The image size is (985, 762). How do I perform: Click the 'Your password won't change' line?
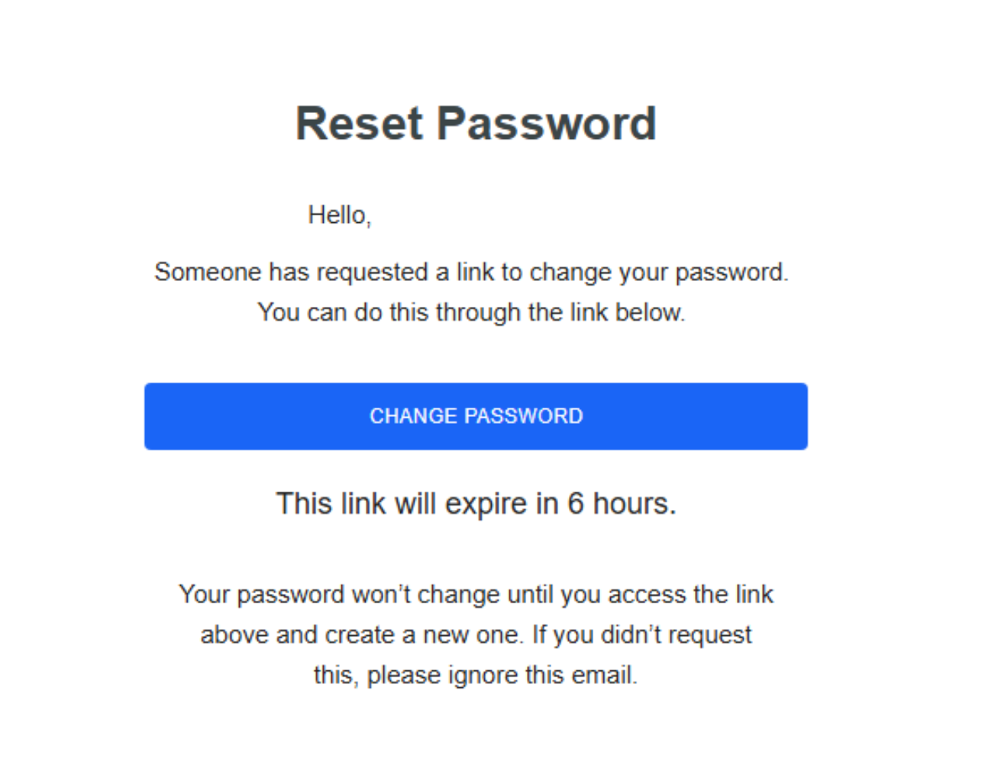(476, 595)
